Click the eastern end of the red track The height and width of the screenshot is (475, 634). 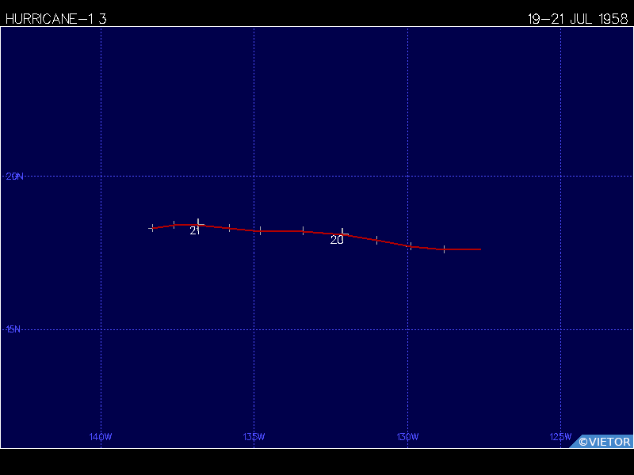point(480,249)
